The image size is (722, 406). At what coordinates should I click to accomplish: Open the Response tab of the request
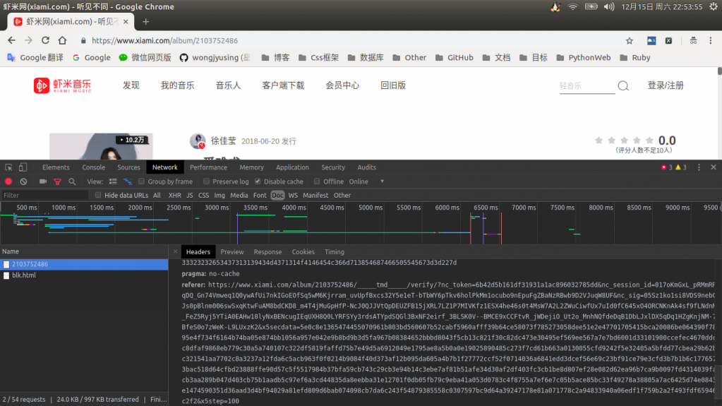267,251
